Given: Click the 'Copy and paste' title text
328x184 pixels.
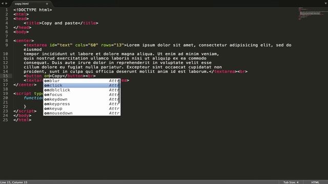Looking at the screenshot, I should coord(59,23).
